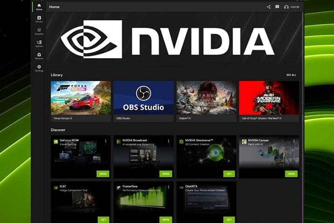The image size is (334, 223).
Task: Click the "ChatRTX" card title
Action: click(x=191, y=186)
